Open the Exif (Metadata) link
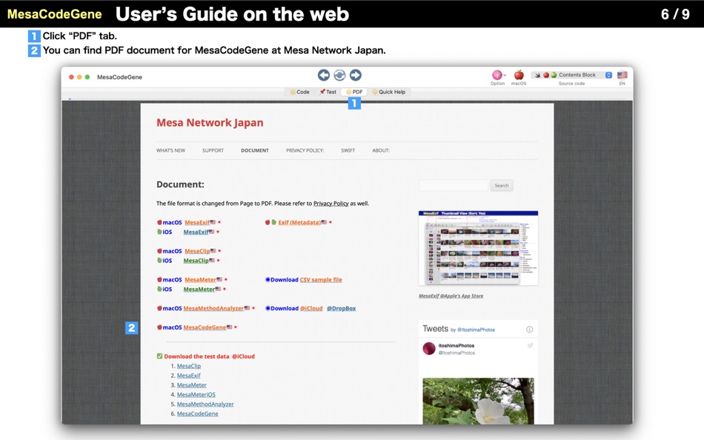This screenshot has height=440, width=704. coord(299,222)
